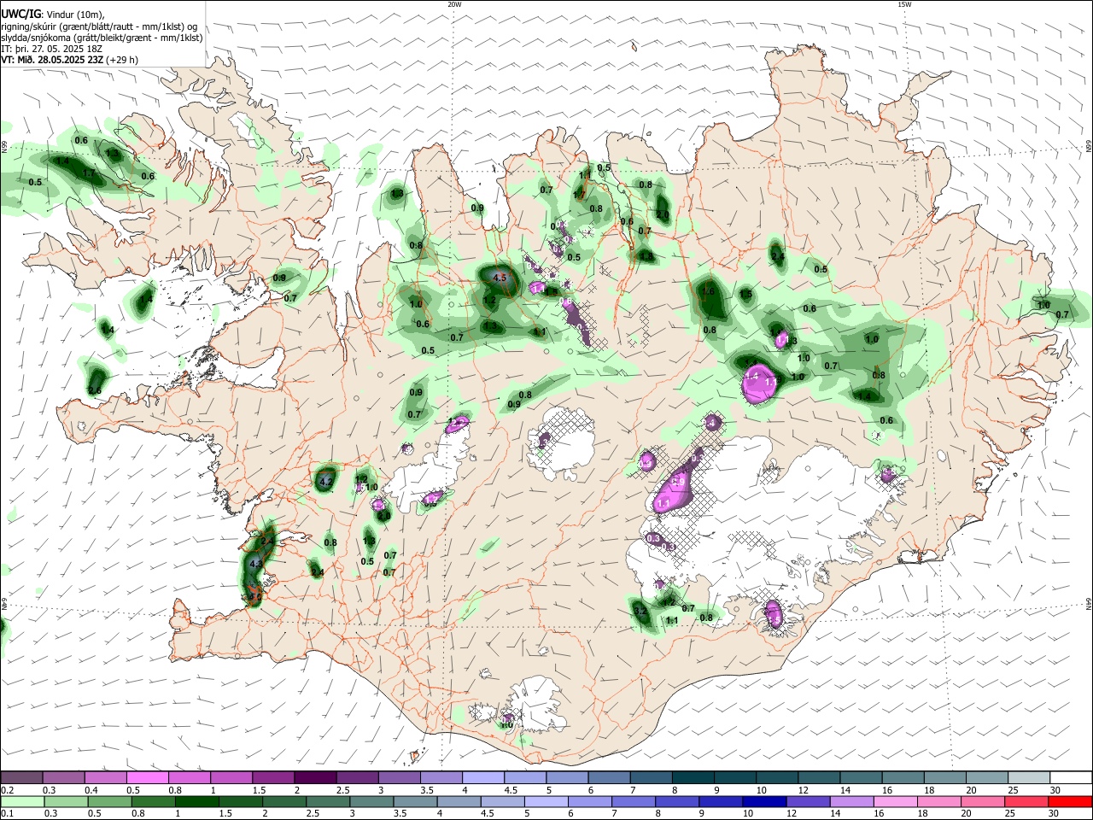Click the 'rigning/skúrir (grænt/blátt/rautt' description line
1093x820 pixels.
(99, 26)
